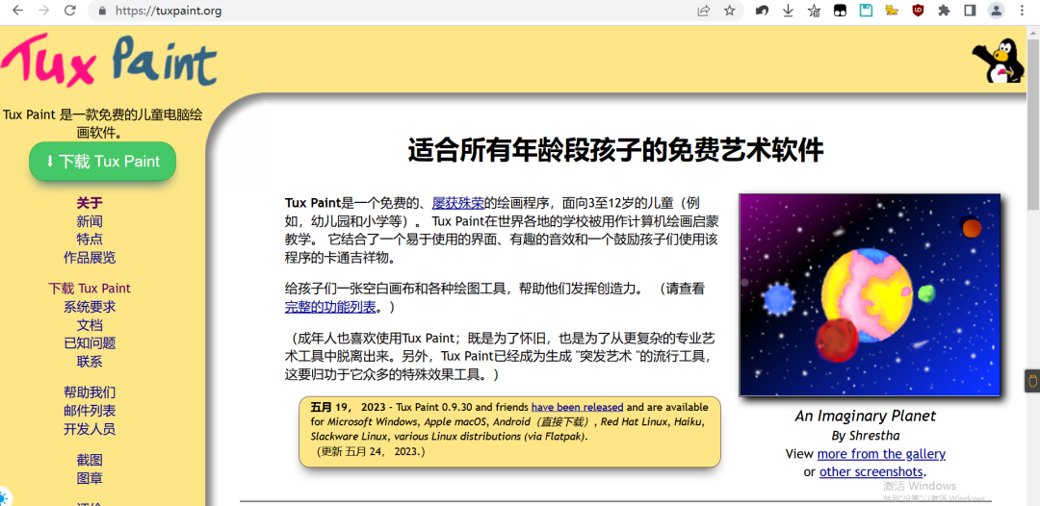Open the Extensions puzzle piece menu
1040x506 pixels.
(944, 11)
